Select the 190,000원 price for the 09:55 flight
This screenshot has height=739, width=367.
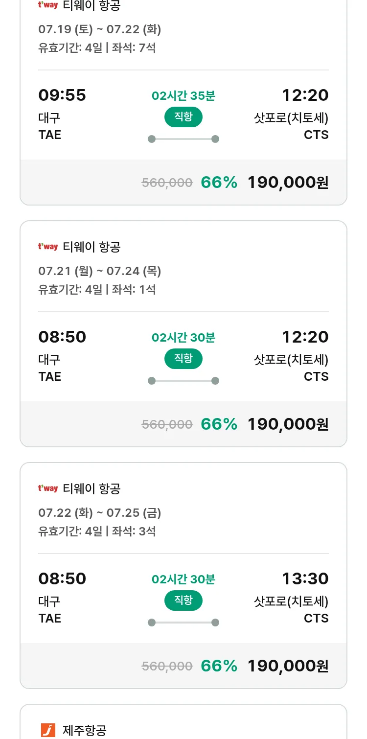[x=288, y=183]
